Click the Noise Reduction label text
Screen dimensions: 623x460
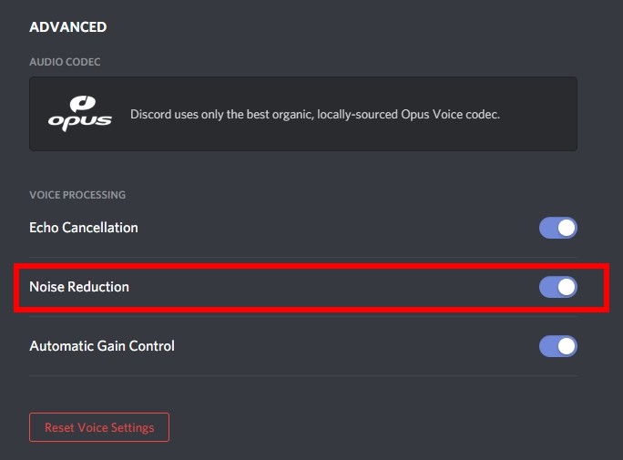pos(79,287)
